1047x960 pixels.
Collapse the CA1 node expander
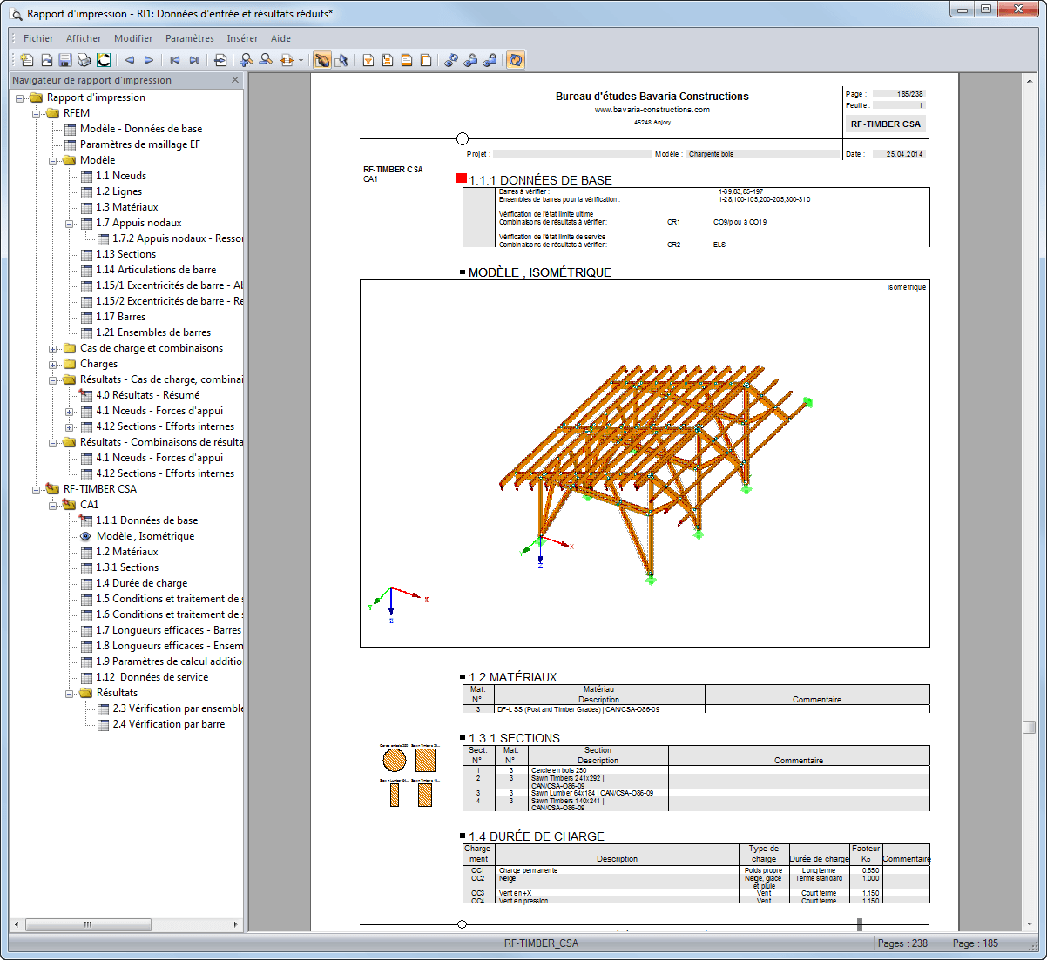click(53, 505)
